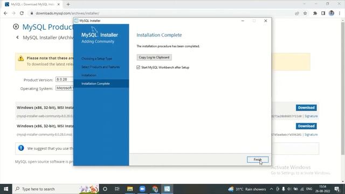The image size is (345, 194).
Task: Click the blue info icon beside suggestion
Action: 21,148
